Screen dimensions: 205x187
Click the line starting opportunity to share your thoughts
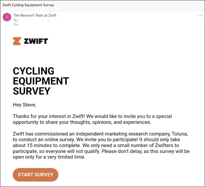tap(82, 122)
